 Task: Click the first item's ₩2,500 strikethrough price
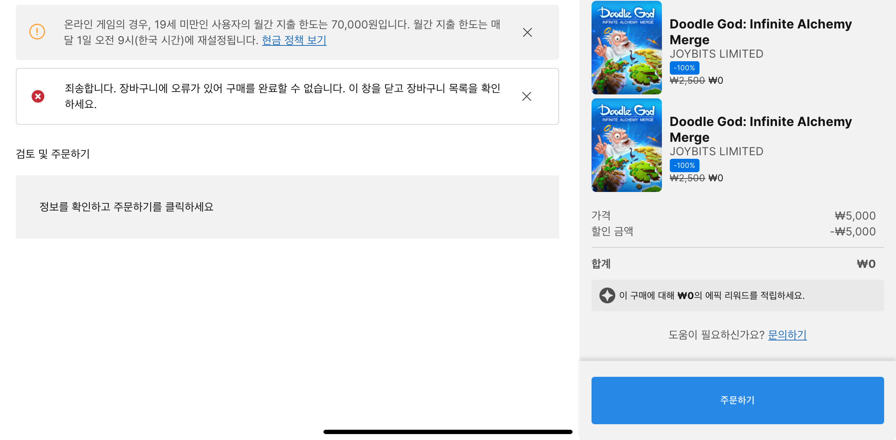687,81
